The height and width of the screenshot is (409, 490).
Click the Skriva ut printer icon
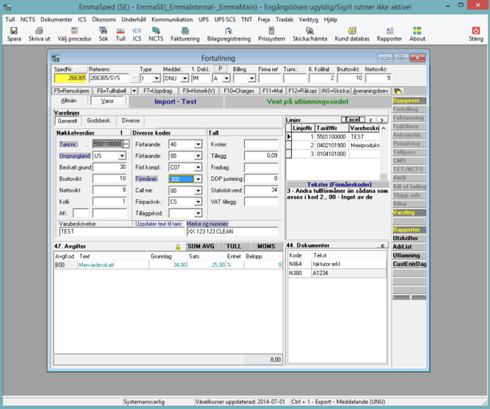point(39,31)
